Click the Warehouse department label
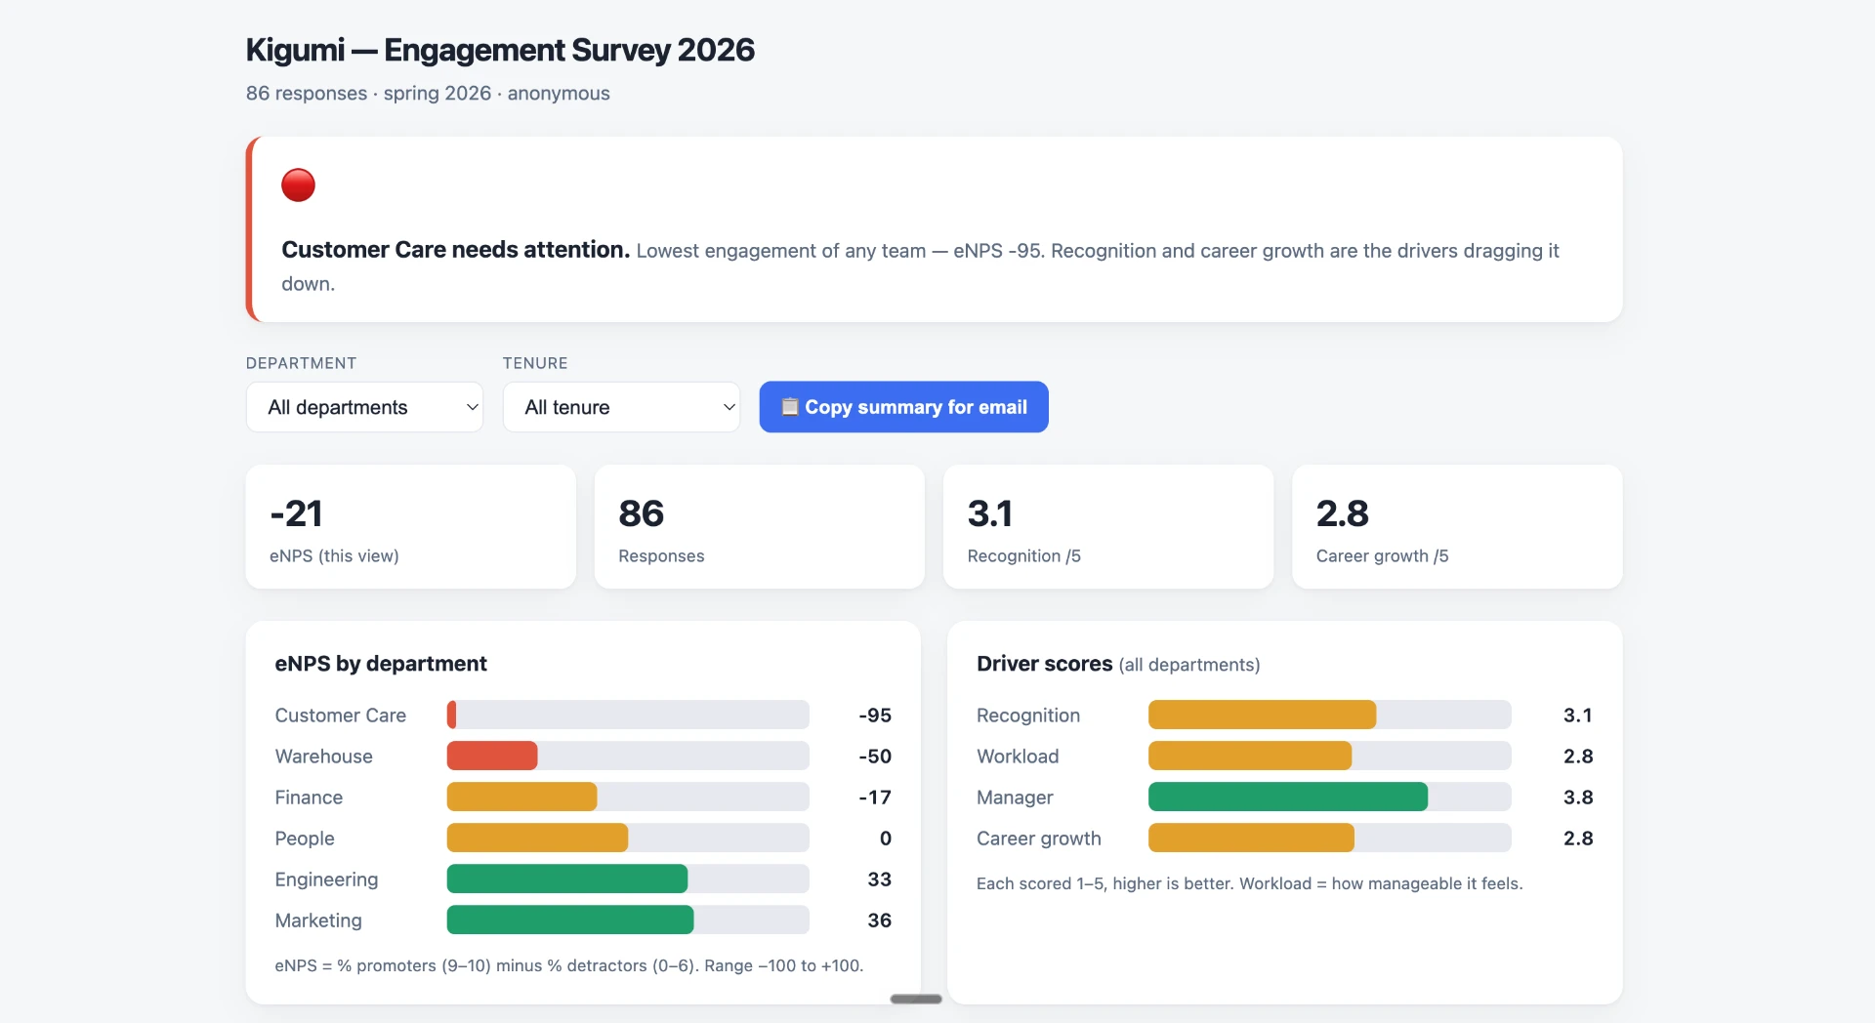This screenshot has width=1875, height=1023. point(323,757)
